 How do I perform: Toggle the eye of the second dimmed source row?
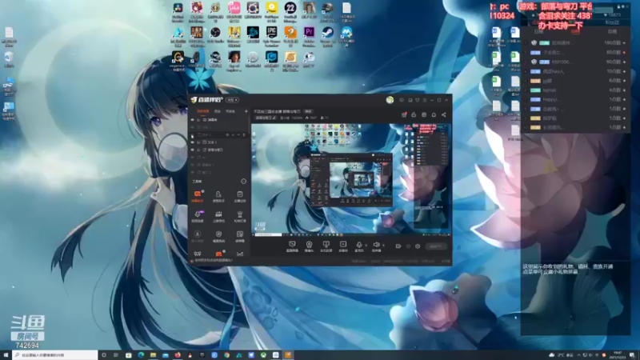tap(192, 127)
